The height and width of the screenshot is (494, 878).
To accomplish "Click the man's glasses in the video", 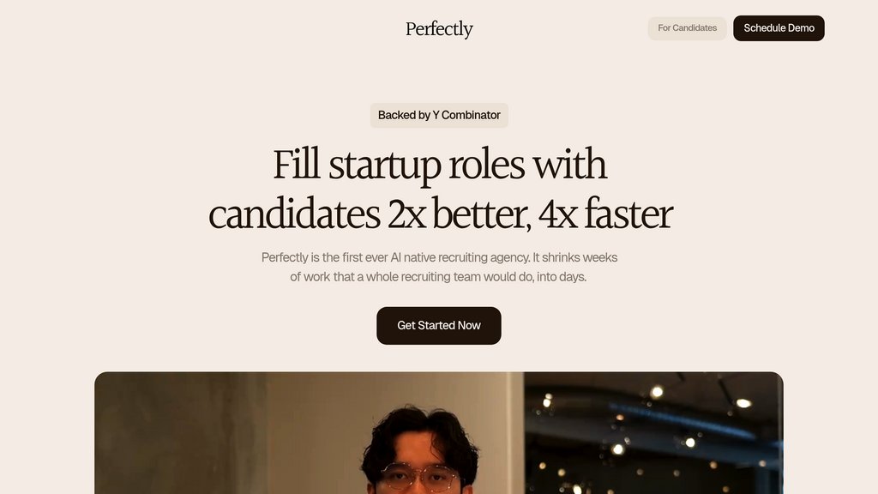I will click(x=419, y=478).
